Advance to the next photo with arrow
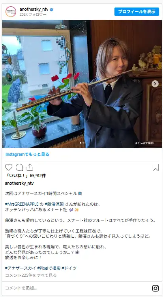 155,84
